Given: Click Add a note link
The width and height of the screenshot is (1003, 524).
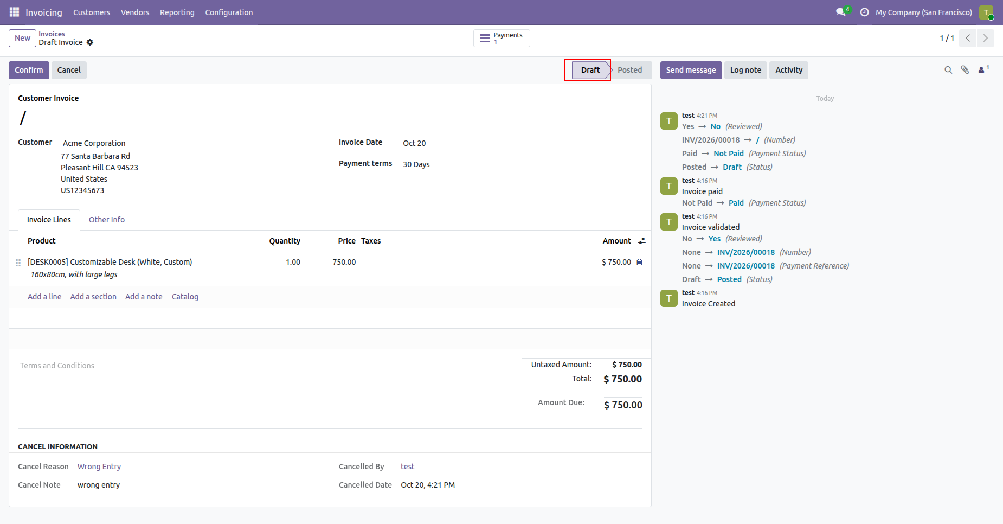Looking at the screenshot, I should pos(144,297).
